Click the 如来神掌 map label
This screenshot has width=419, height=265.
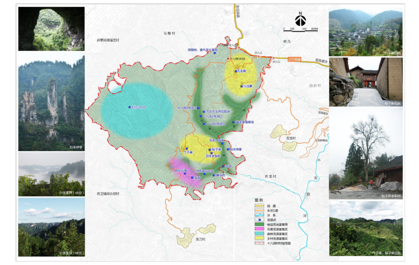236,149
